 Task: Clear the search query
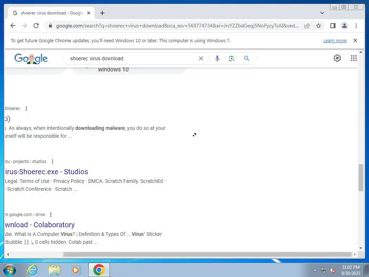pyautogui.click(x=201, y=58)
